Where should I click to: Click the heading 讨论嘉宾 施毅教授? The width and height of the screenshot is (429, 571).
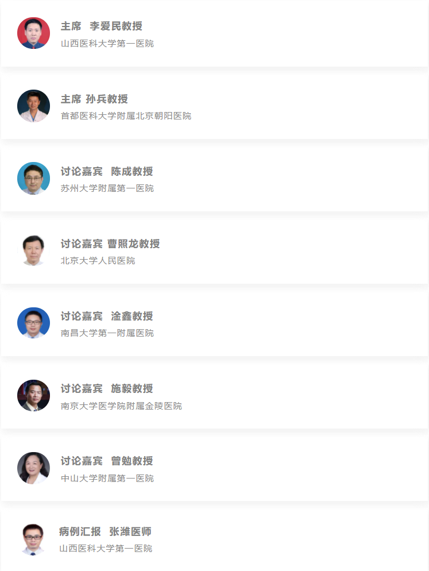(x=107, y=388)
